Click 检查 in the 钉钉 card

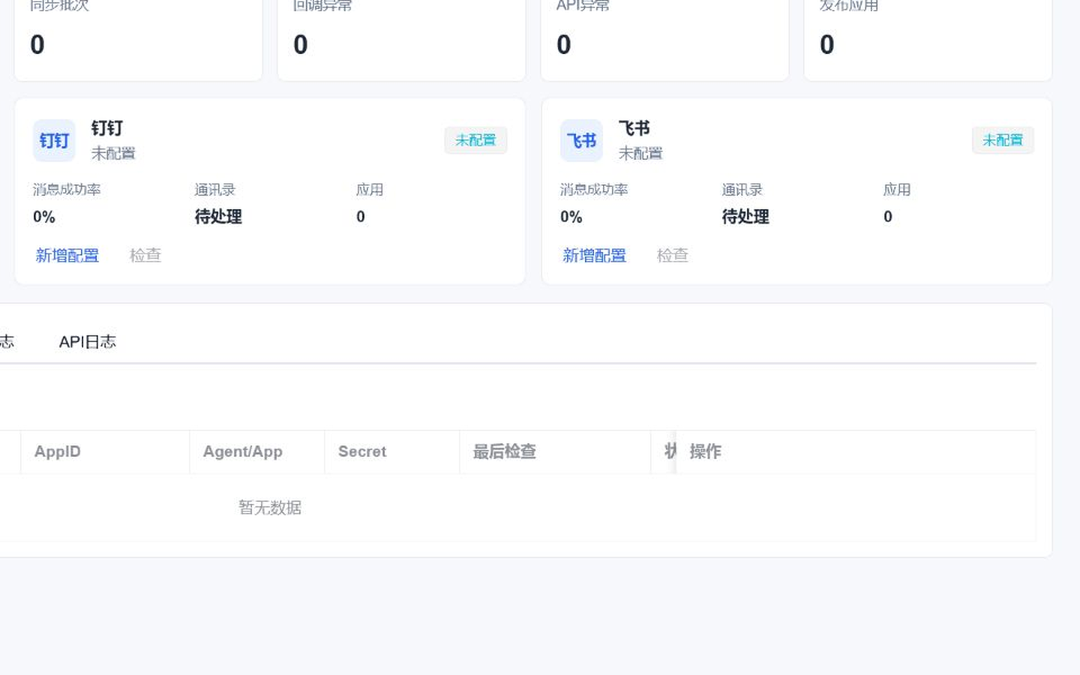(x=145, y=256)
